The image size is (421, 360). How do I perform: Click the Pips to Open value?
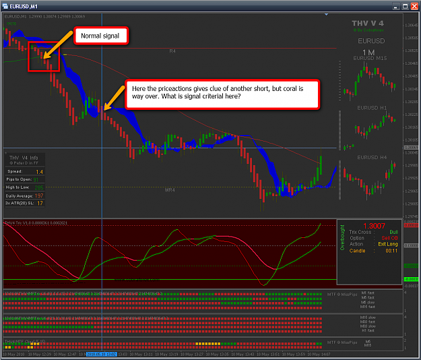(x=36, y=179)
